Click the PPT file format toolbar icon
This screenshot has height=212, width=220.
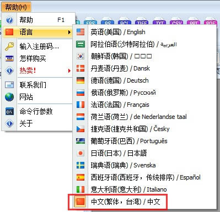194,21
